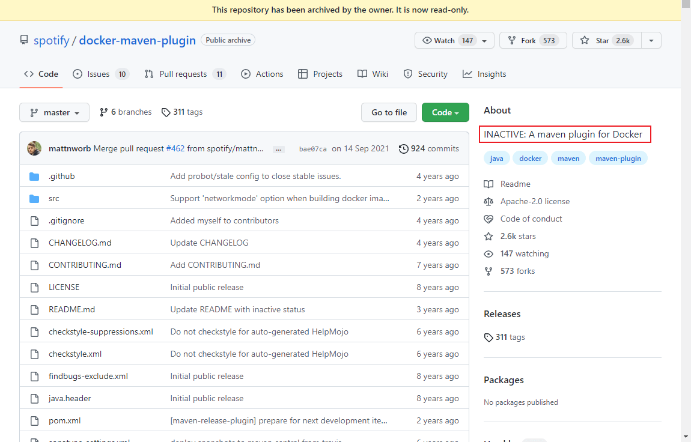The image size is (691, 442).
Task: Click the Go to file button
Action: (389, 112)
